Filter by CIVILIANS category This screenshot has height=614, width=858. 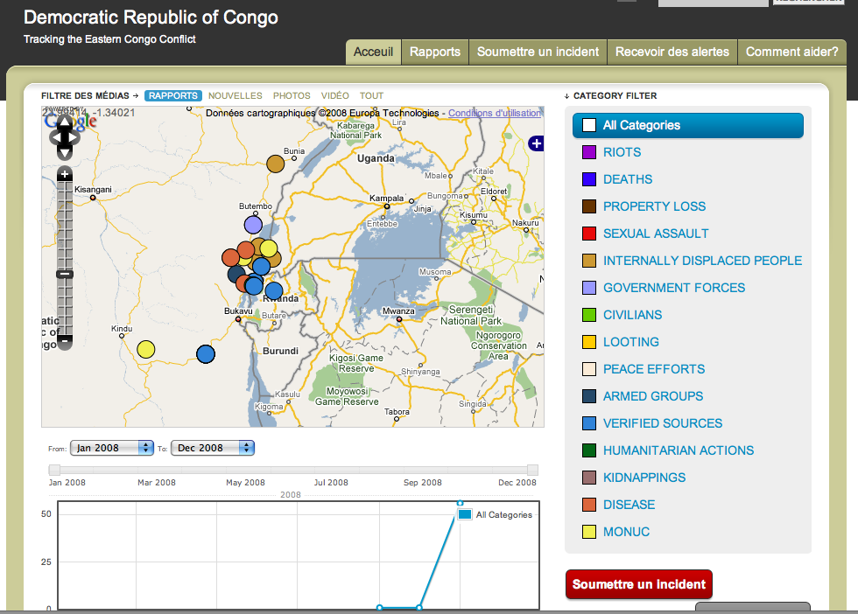point(632,315)
